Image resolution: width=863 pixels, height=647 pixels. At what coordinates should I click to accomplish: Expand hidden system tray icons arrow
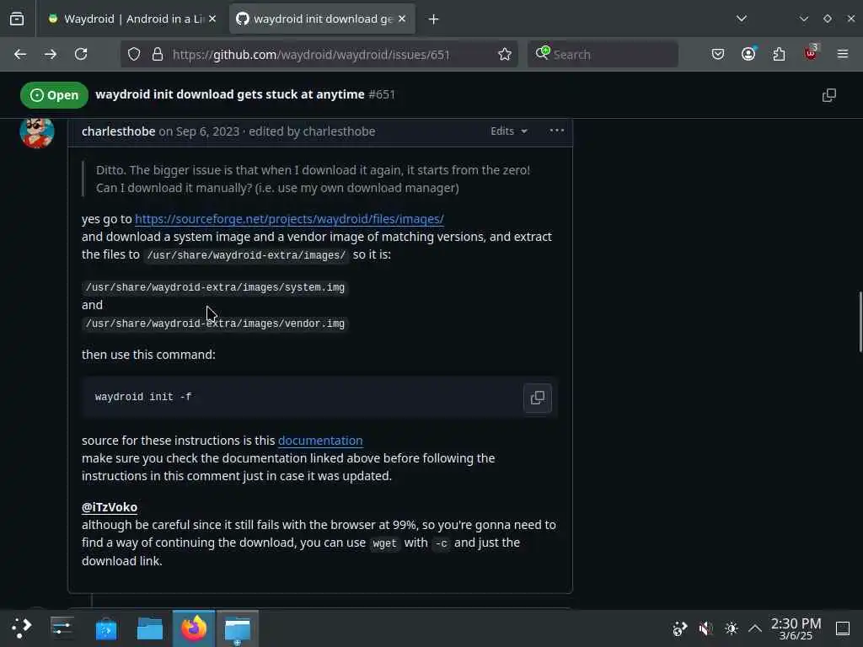pyautogui.click(x=755, y=628)
